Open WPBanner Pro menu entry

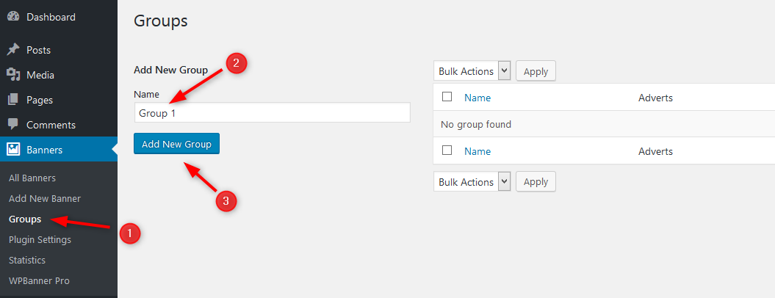click(39, 280)
